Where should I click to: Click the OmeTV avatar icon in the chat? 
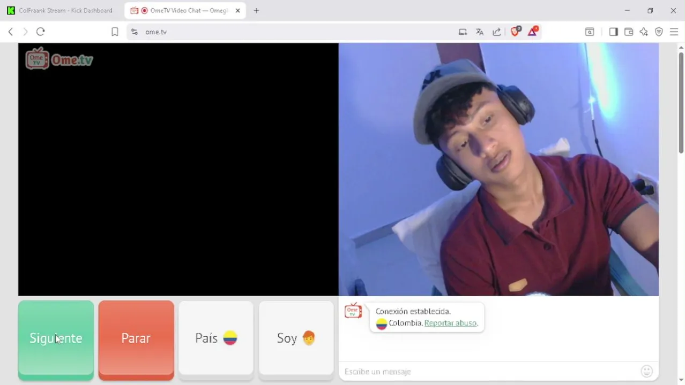(353, 311)
